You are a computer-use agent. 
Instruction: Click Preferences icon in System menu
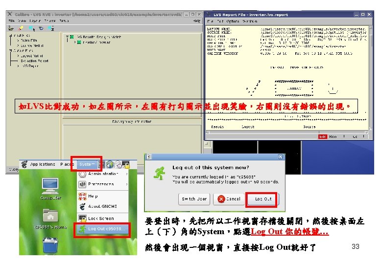[x=82, y=184]
